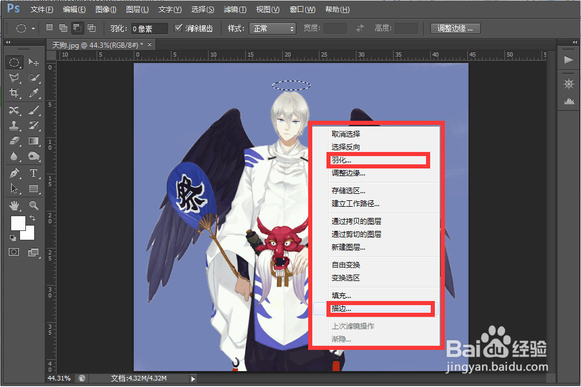Select the Polygonal Lasso tool
581x387 pixels.
[x=14, y=78]
